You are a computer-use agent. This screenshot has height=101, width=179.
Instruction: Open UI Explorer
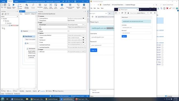coord(62,6)
